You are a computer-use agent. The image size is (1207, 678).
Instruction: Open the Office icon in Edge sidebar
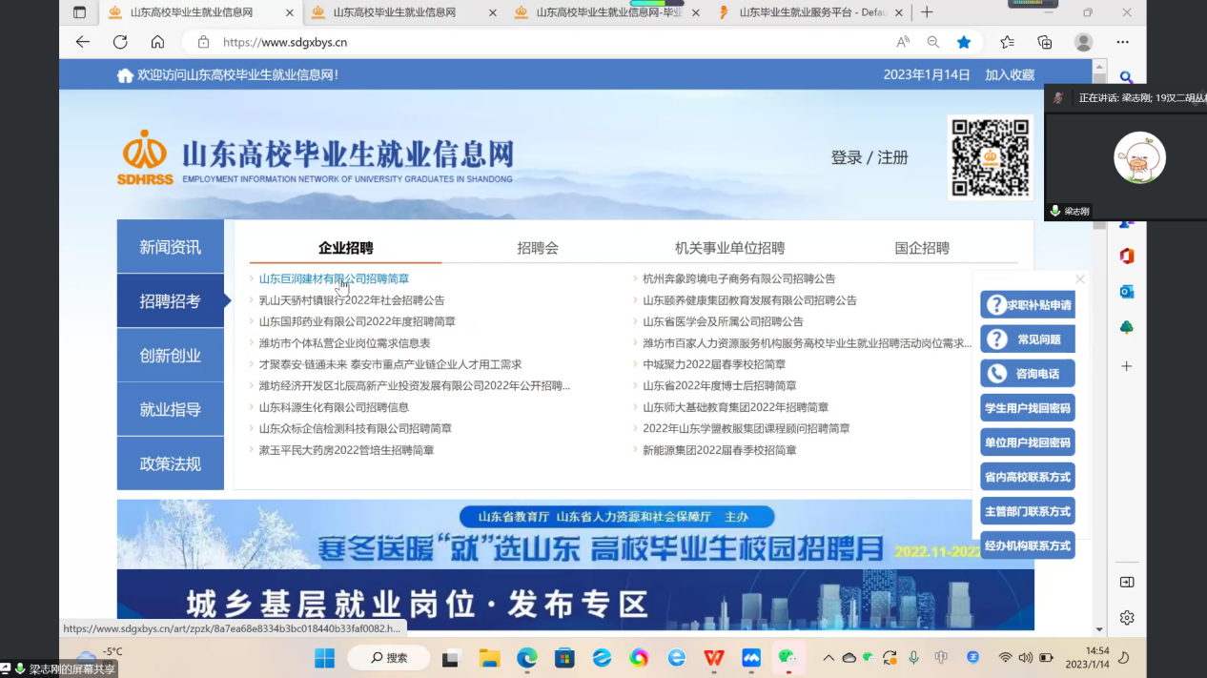pyautogui.click(x=1127, y=256)
